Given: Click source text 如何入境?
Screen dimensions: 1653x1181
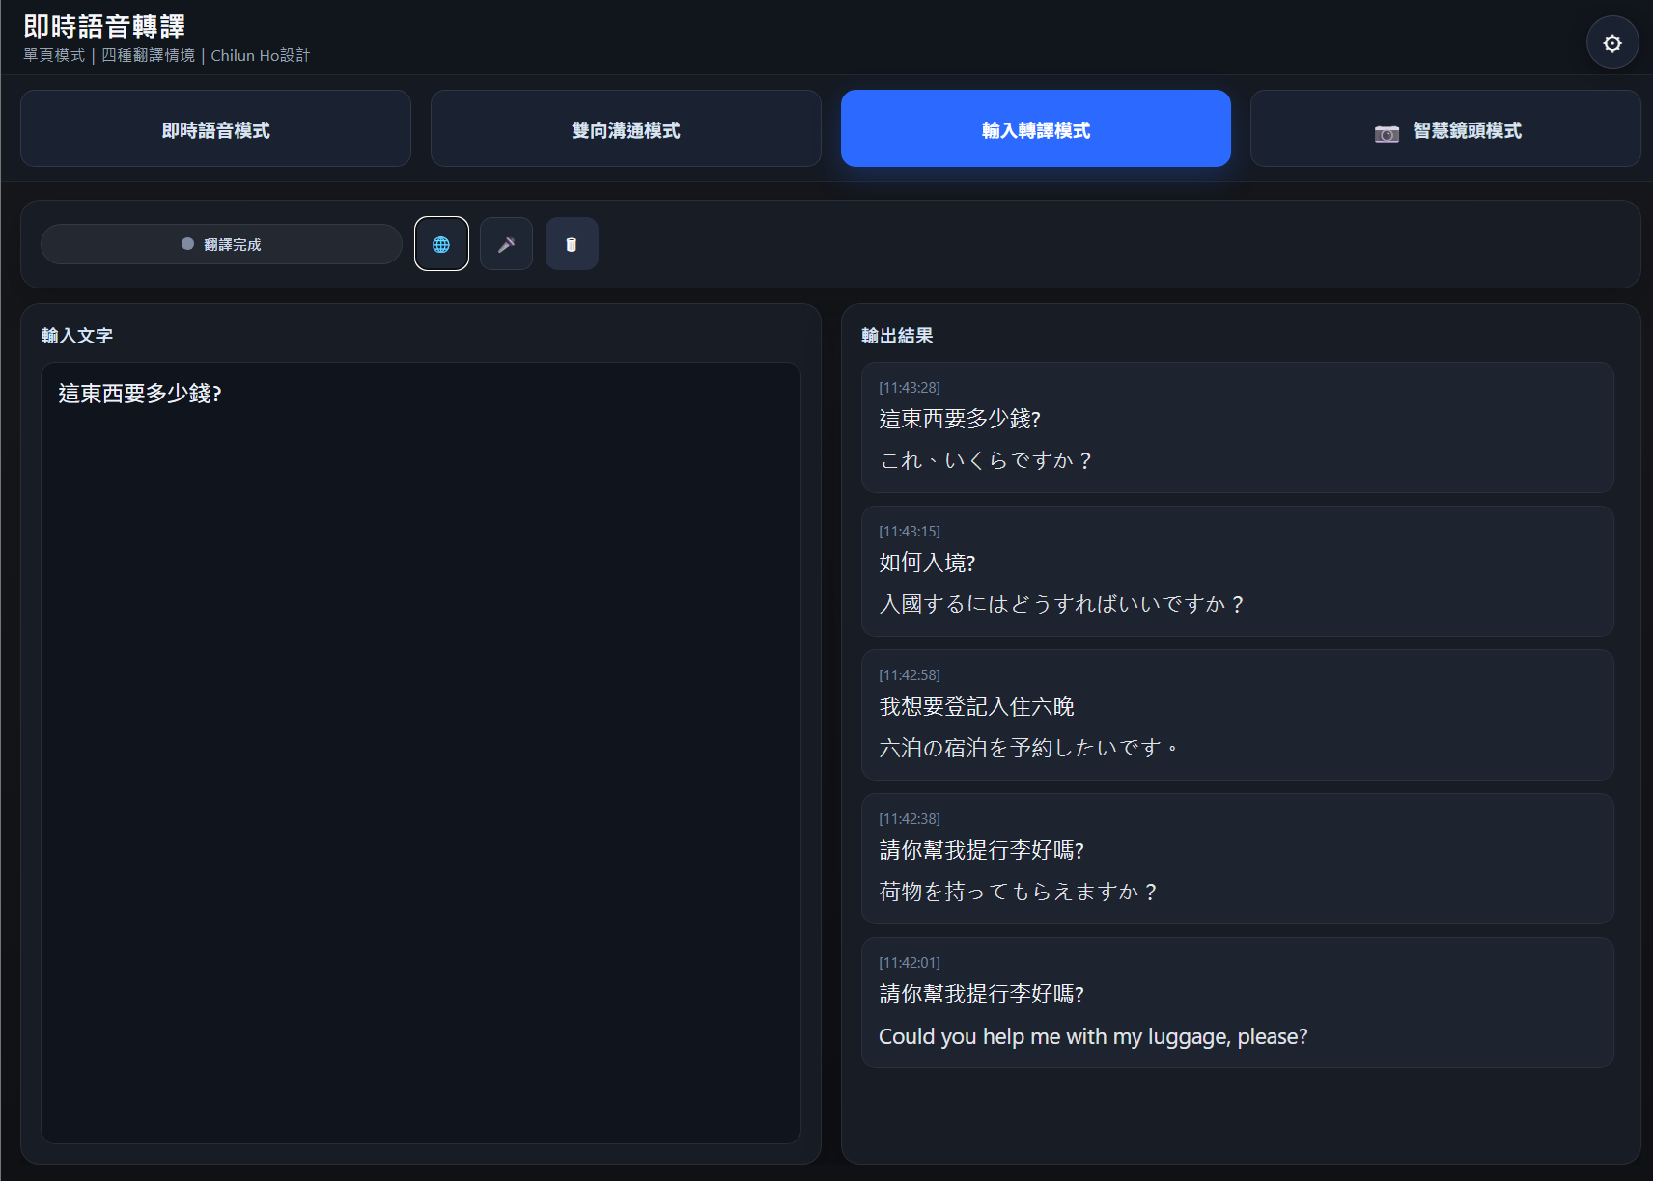Looking at the screenshot, I should coord(928,563).
